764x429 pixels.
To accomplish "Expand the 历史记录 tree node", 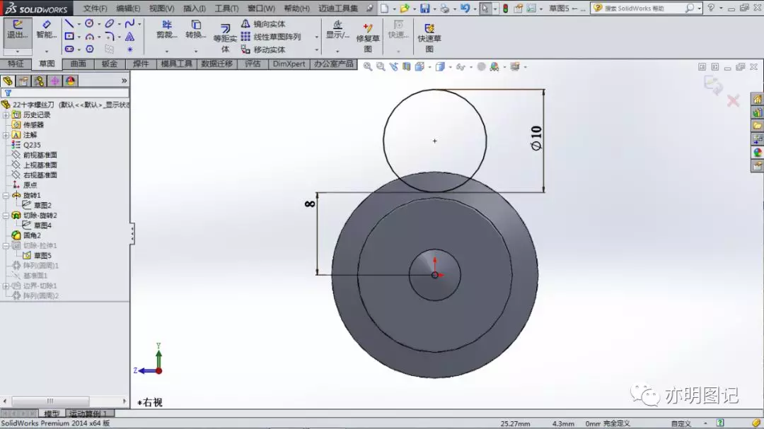I will pyautogui.click(x=6, y=115).
